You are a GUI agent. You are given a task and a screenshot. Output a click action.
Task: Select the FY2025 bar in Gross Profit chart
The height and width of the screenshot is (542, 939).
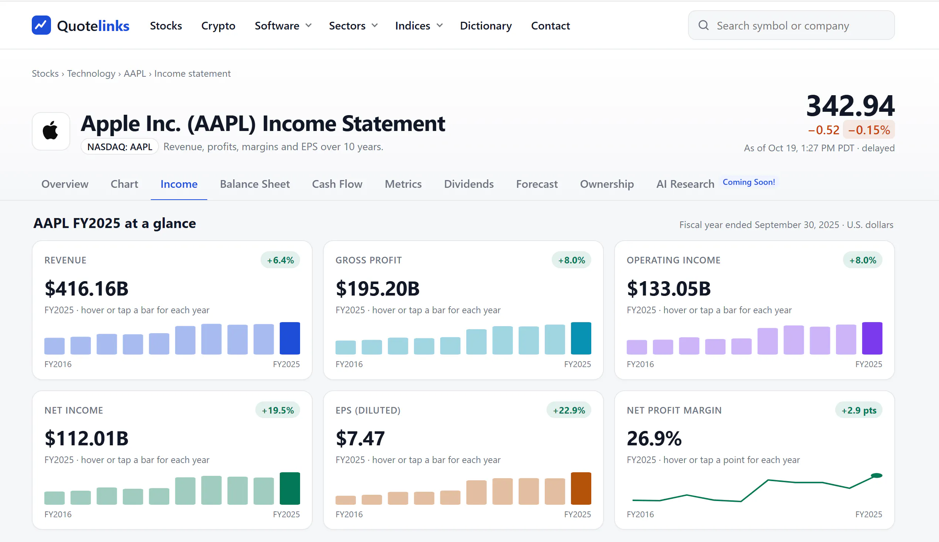pyautogui.click(x=581, y=338)
